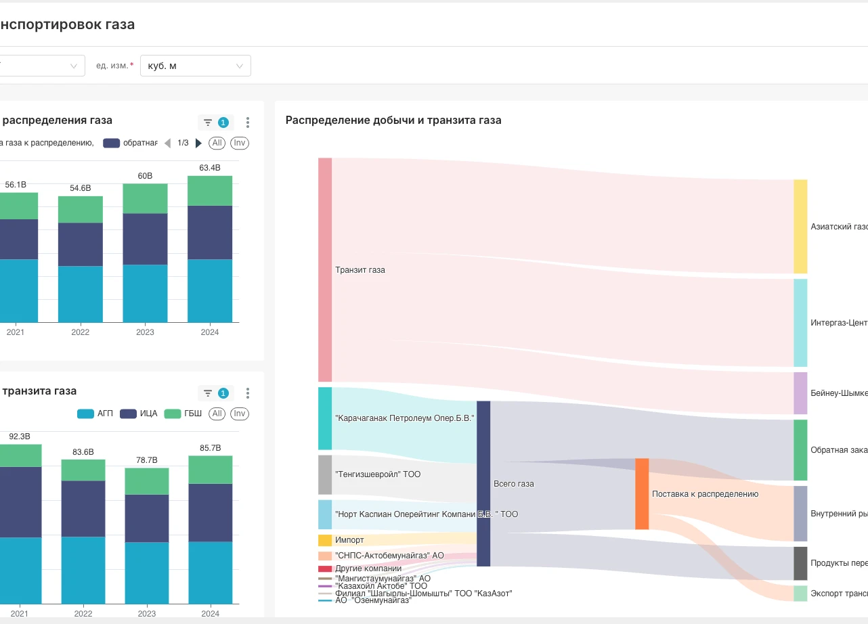
Task: Open three-dot menu of транзита газа chart
Action: (248, 393)
